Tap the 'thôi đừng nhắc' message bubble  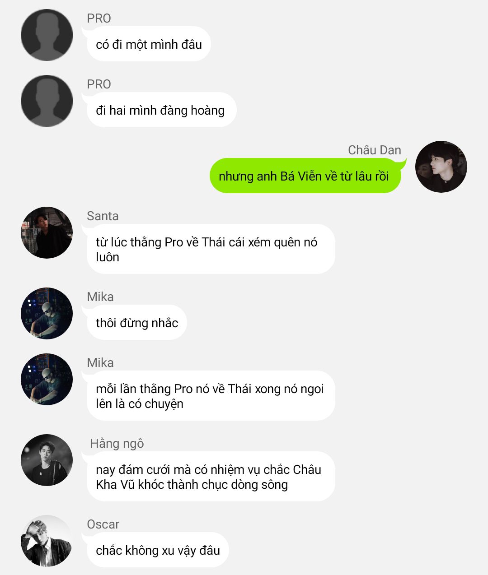pos(136,323)
